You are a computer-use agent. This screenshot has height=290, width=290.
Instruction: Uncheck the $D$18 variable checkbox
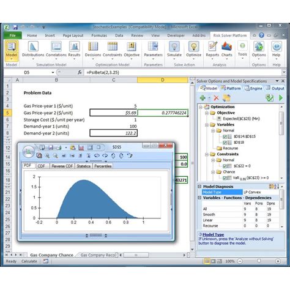click(x=225, y=143)
